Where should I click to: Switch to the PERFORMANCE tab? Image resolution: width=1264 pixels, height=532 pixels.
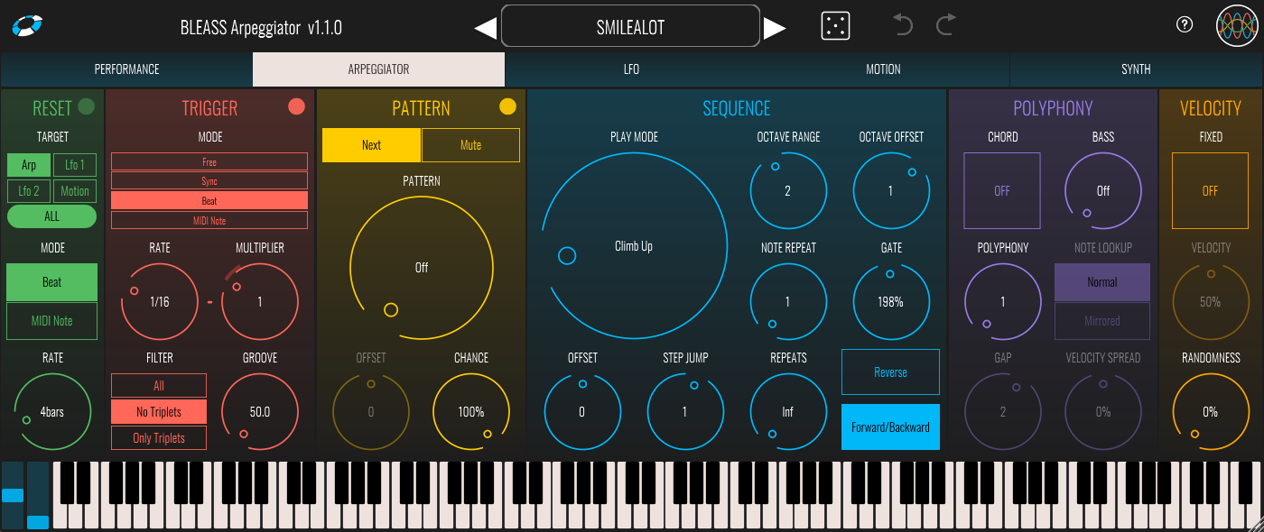[126, 69]
